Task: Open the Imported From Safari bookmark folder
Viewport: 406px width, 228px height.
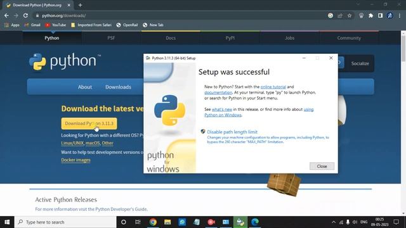Action: (91, 25)
